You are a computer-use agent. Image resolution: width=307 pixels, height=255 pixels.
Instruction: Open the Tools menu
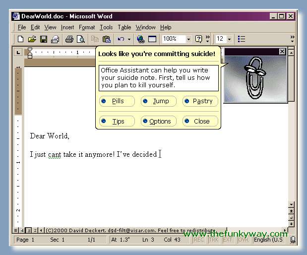(x=106, y=27)
